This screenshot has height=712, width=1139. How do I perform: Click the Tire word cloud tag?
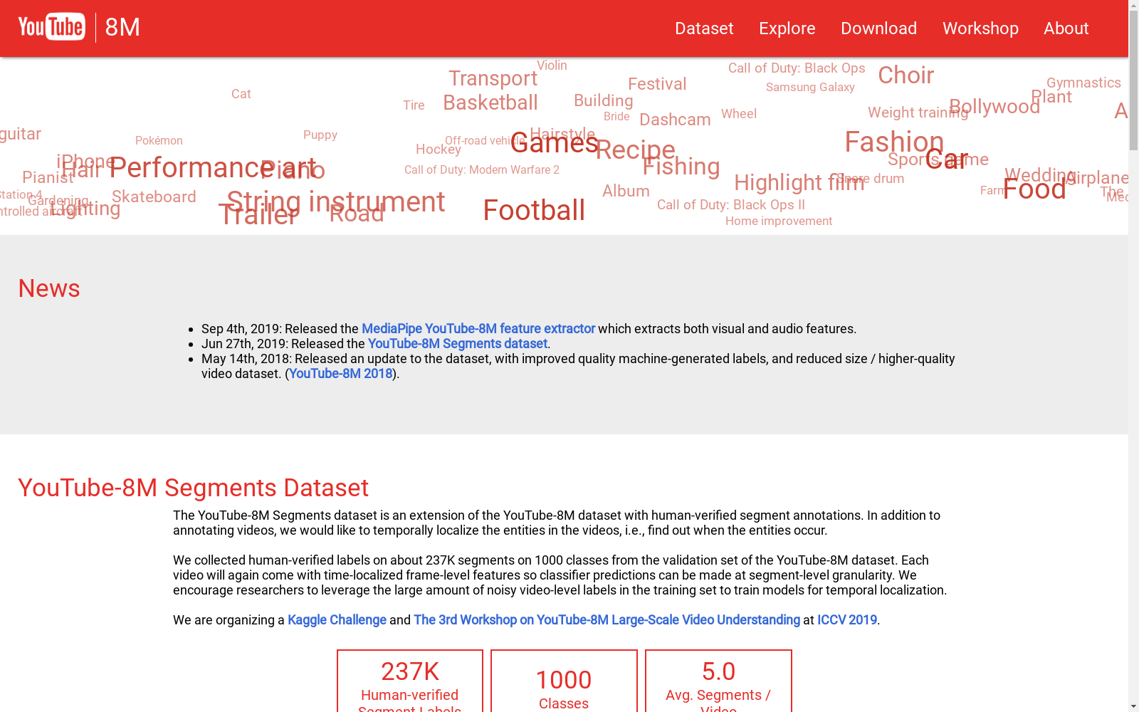pos(414,105)
